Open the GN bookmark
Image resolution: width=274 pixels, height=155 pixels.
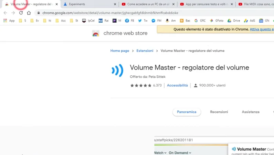click(264, 21)
